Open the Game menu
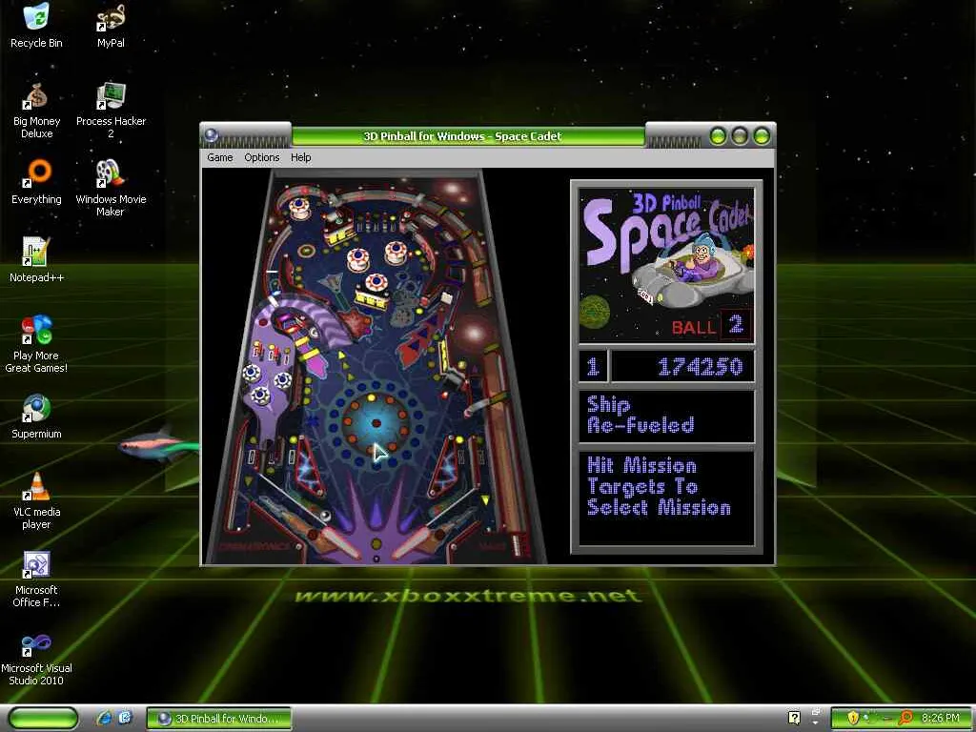976x732 pixels. [220, 157]
